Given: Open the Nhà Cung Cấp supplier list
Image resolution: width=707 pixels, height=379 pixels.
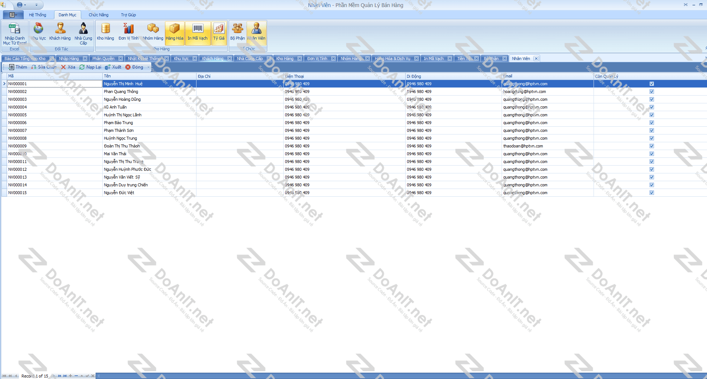Looking at the screenshot, I should point(83,33).
